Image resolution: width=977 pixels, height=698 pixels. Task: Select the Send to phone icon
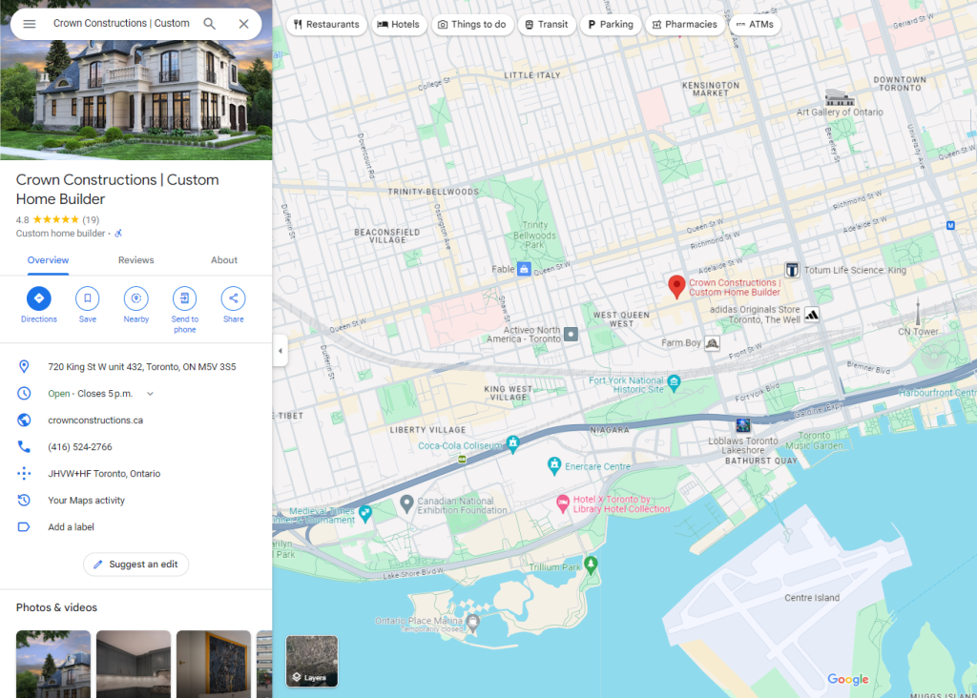click(x=184, y=299)
